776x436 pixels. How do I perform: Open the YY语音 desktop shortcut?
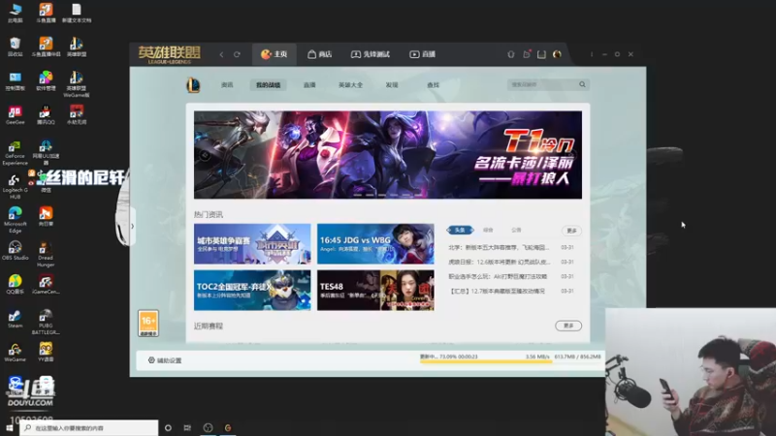coord(46,353)
